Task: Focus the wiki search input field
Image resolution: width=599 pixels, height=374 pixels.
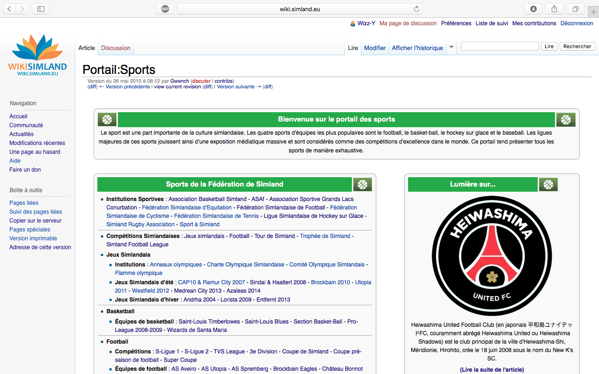Action: coord(499,46)
